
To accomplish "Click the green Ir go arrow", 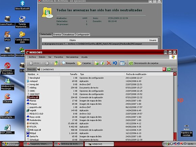I will tap(169, 69).
